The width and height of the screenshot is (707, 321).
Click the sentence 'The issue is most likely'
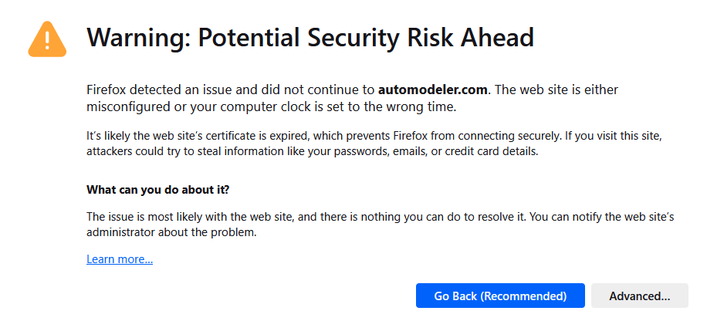click(x=306, y=217)
